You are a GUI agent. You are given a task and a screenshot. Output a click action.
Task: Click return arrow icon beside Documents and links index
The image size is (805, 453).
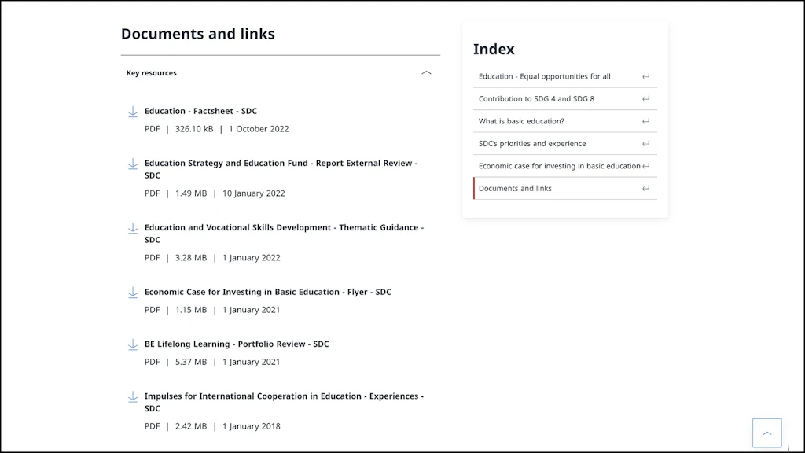(646, 189)
